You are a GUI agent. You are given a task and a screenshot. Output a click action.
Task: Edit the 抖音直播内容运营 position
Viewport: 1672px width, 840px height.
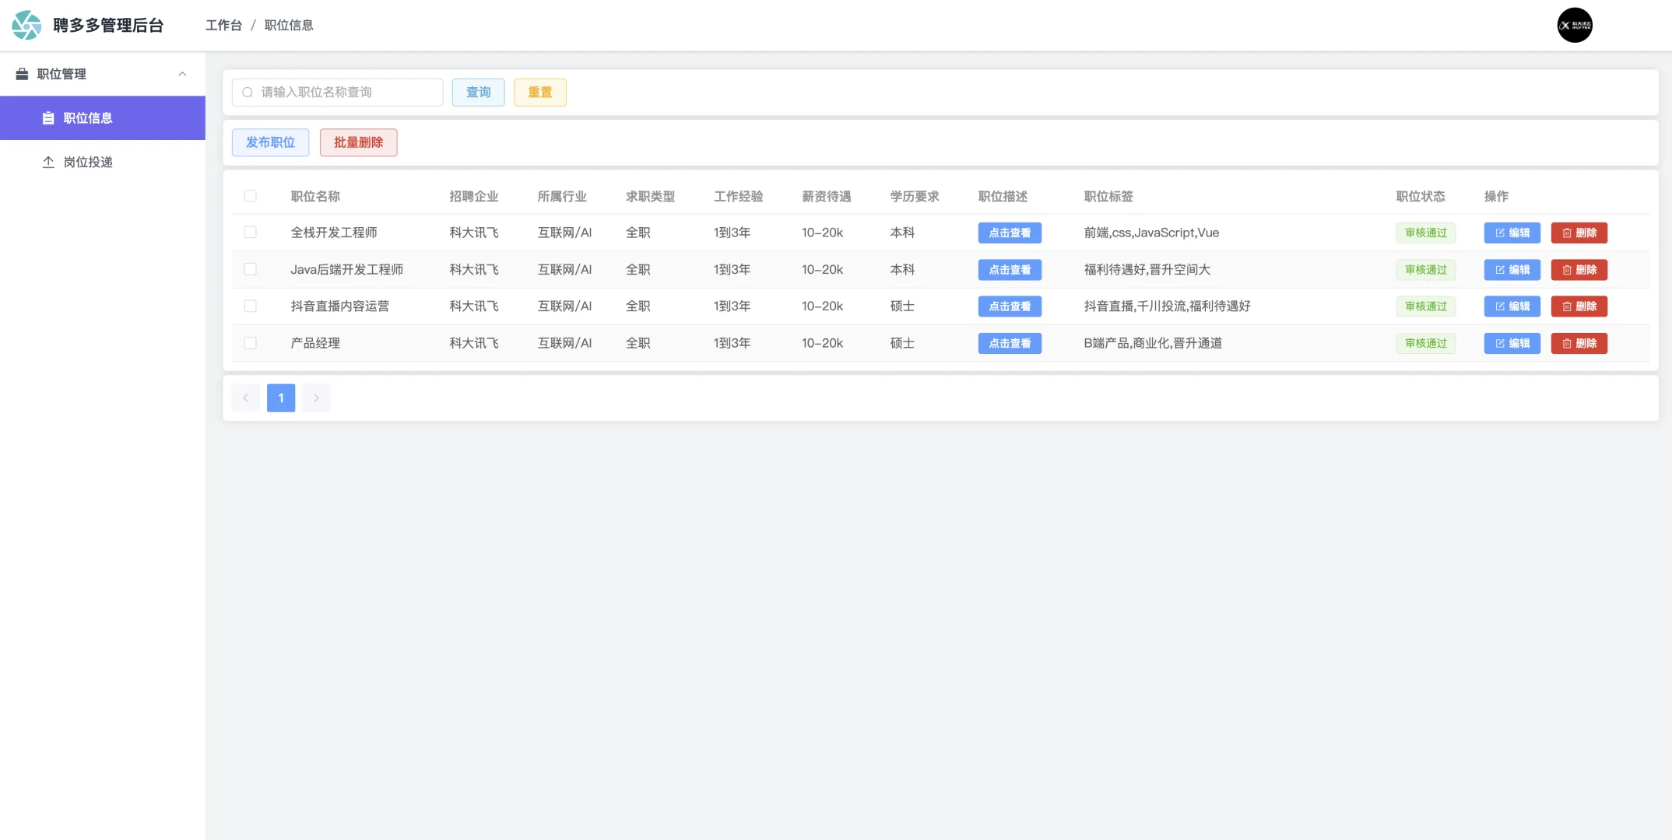click(x=1512, y=306)
